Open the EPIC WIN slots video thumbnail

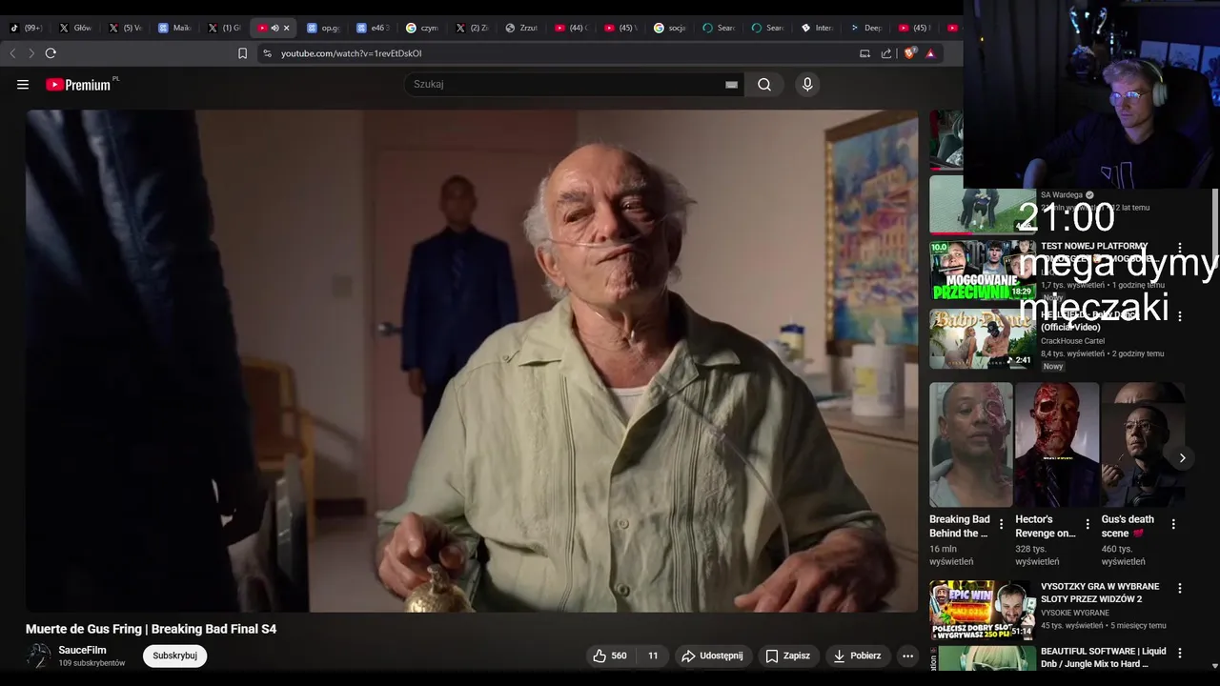coord(983,611)
